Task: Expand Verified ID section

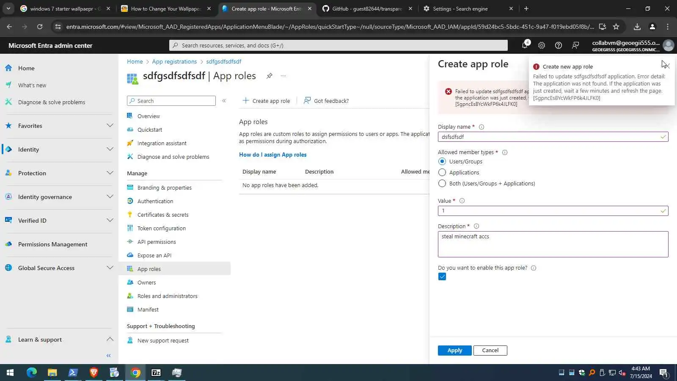Action: (110, 221)
